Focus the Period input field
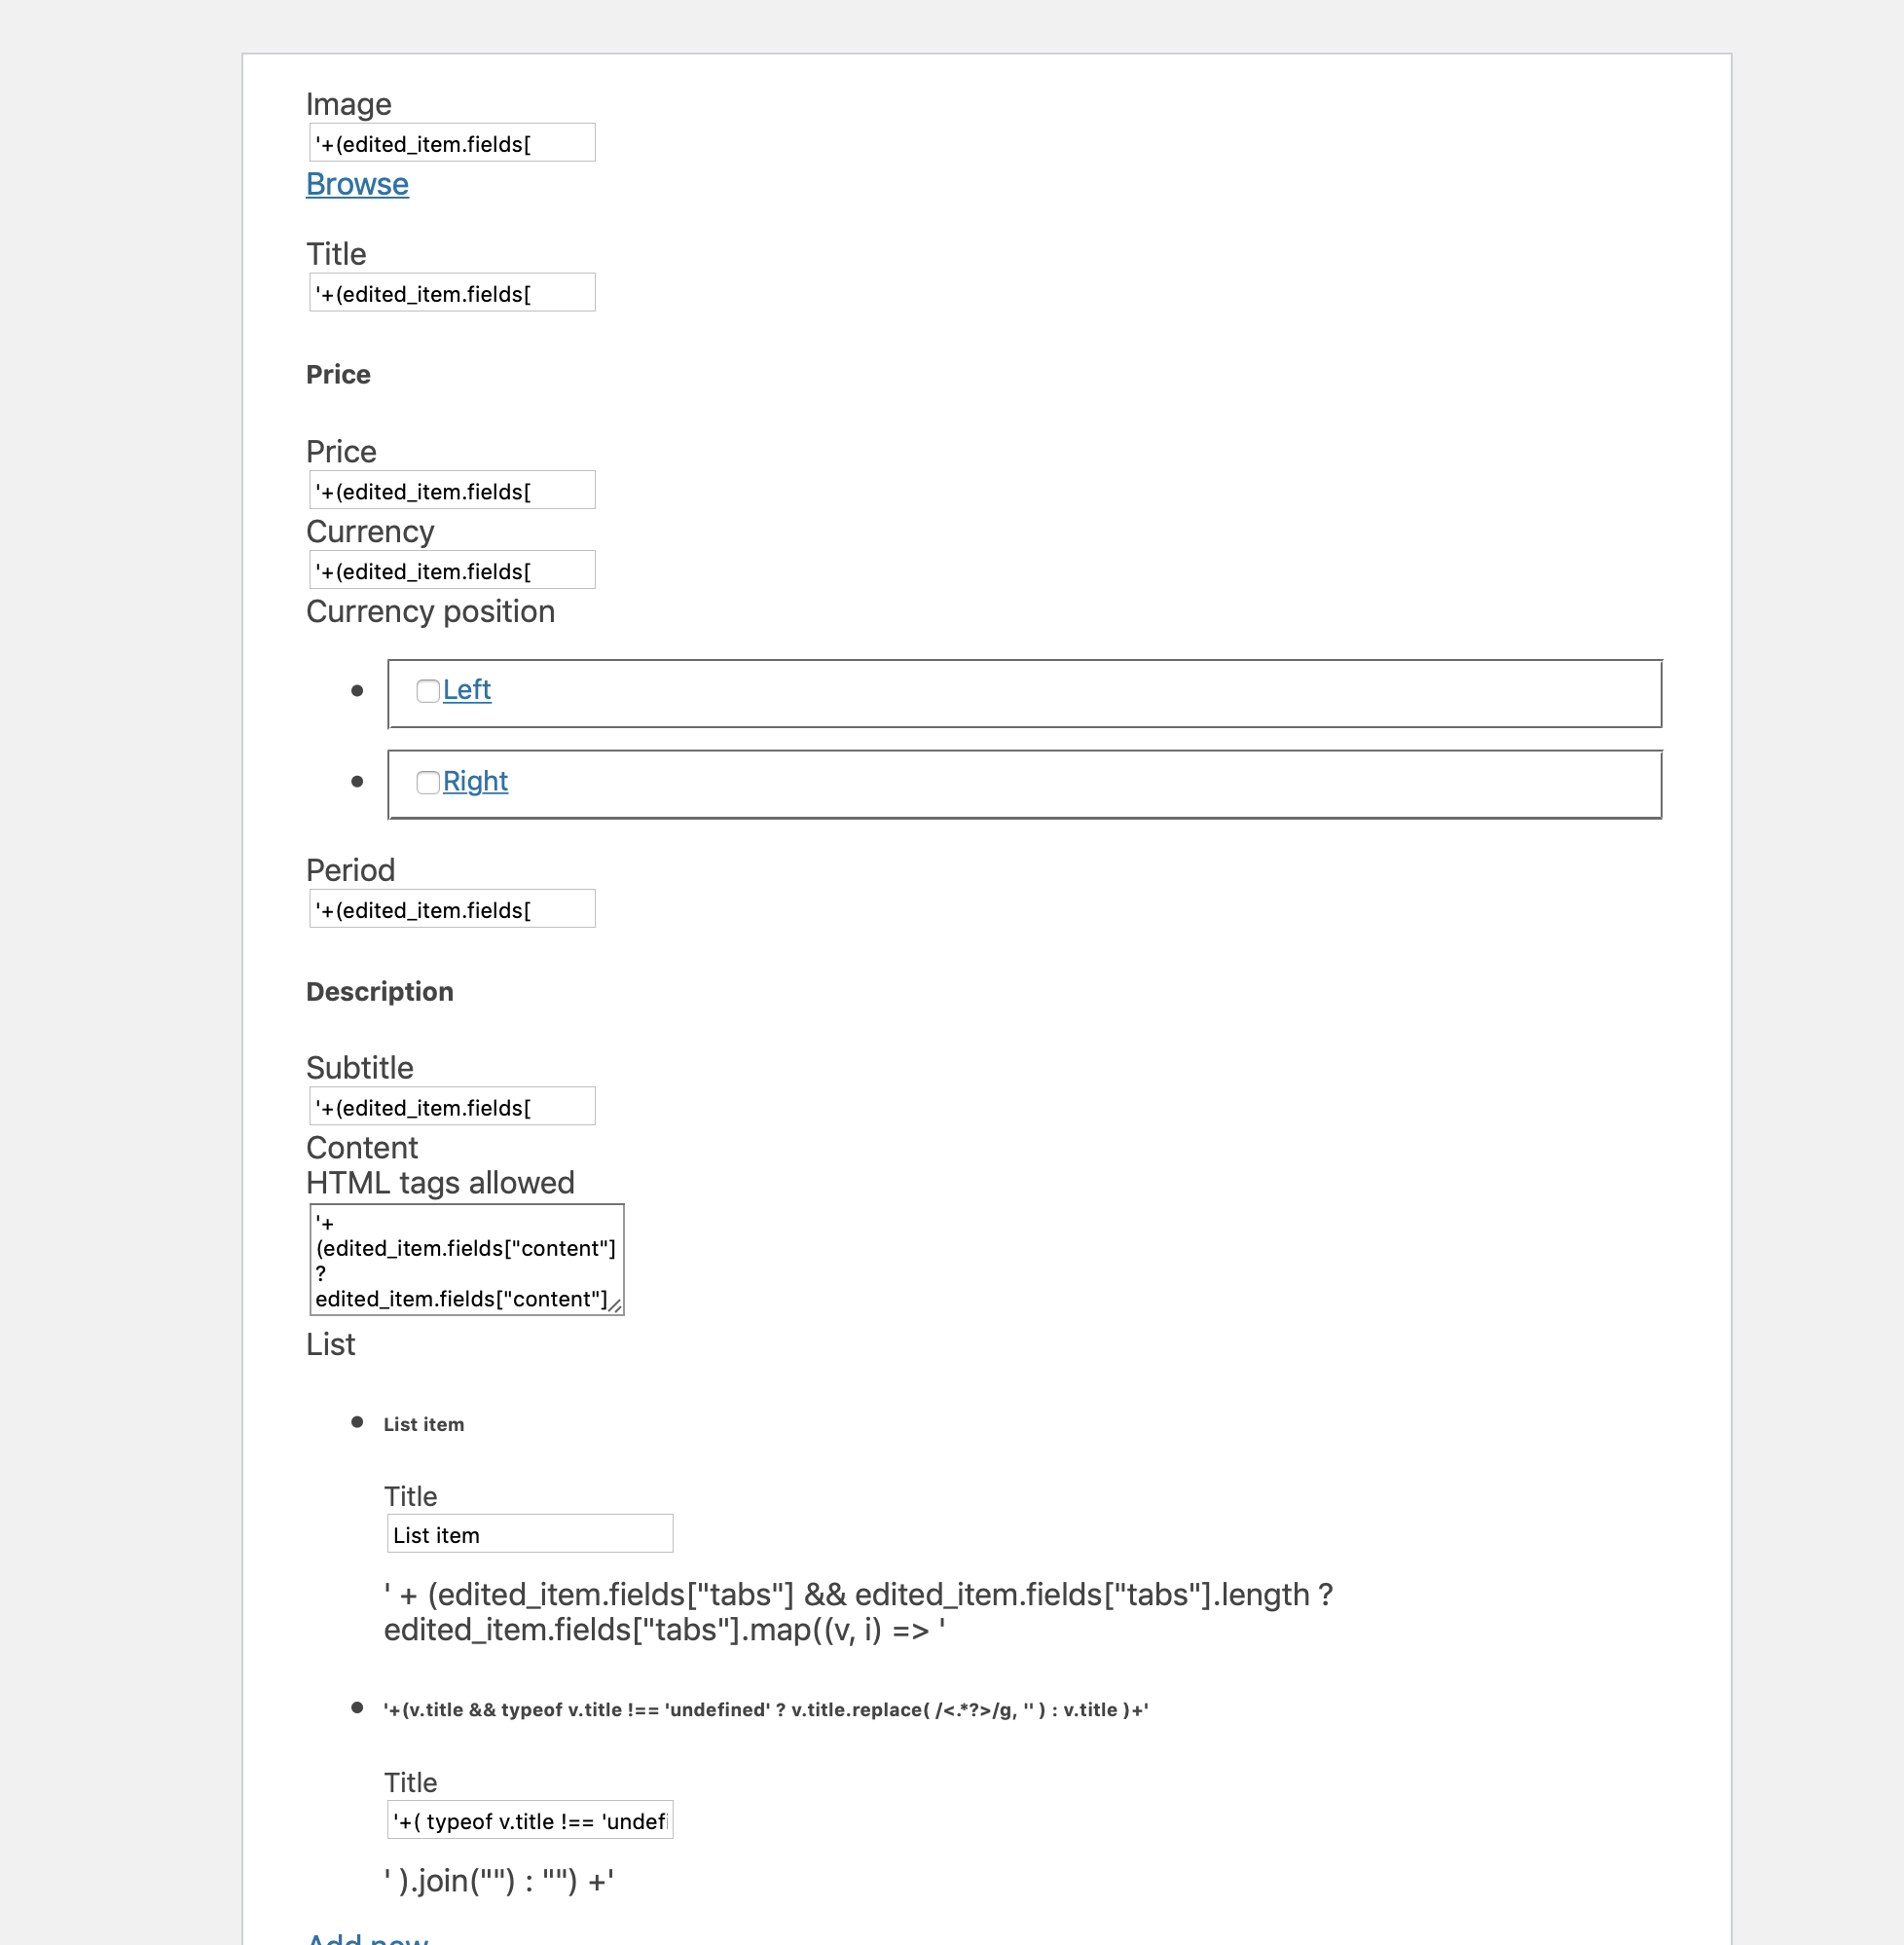The width and height of the screenshot is (1904, 1945). point(452,909)
